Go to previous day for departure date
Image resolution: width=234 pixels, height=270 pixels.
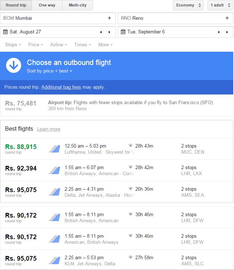point(101,32)
